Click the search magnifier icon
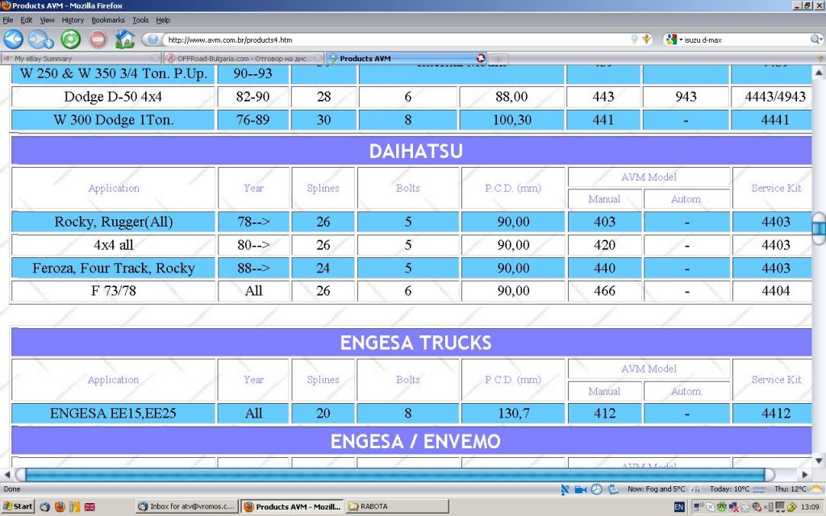This screenshot has height=516, width=826. tap(815, 40)
